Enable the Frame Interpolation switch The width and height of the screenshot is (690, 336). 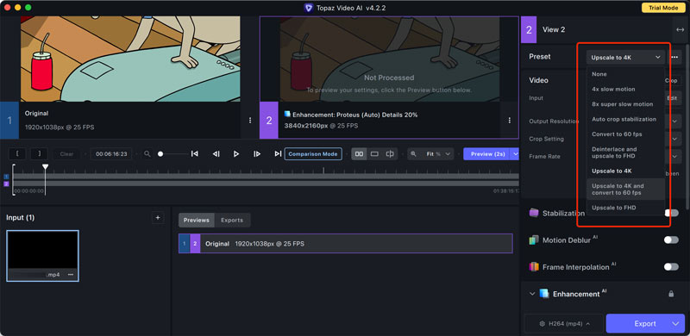[x=672, y=267]
